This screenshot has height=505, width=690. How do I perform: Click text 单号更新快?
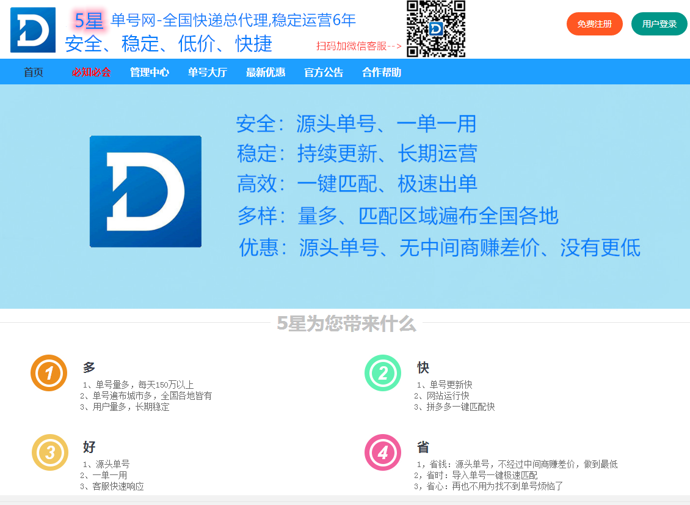(x=451, y=385)
